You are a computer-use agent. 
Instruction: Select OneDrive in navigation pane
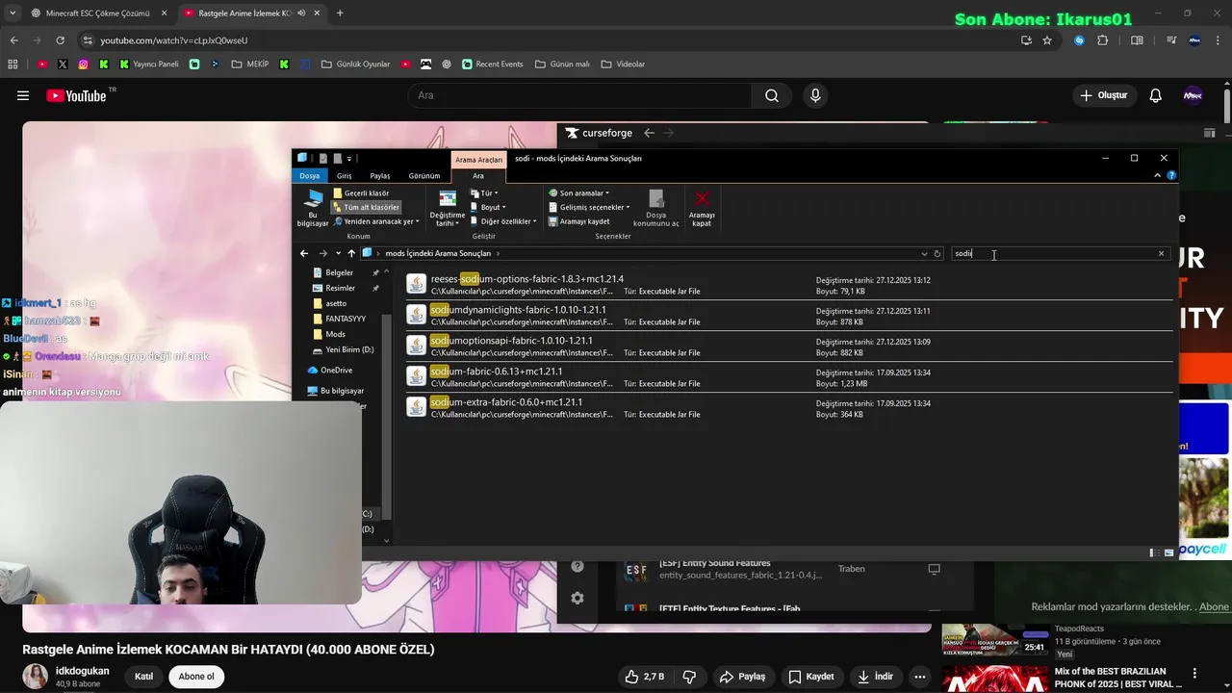(x=330, y=370)
